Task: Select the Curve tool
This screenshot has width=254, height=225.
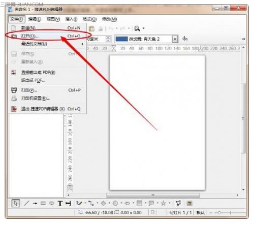Action: point(79,203)
